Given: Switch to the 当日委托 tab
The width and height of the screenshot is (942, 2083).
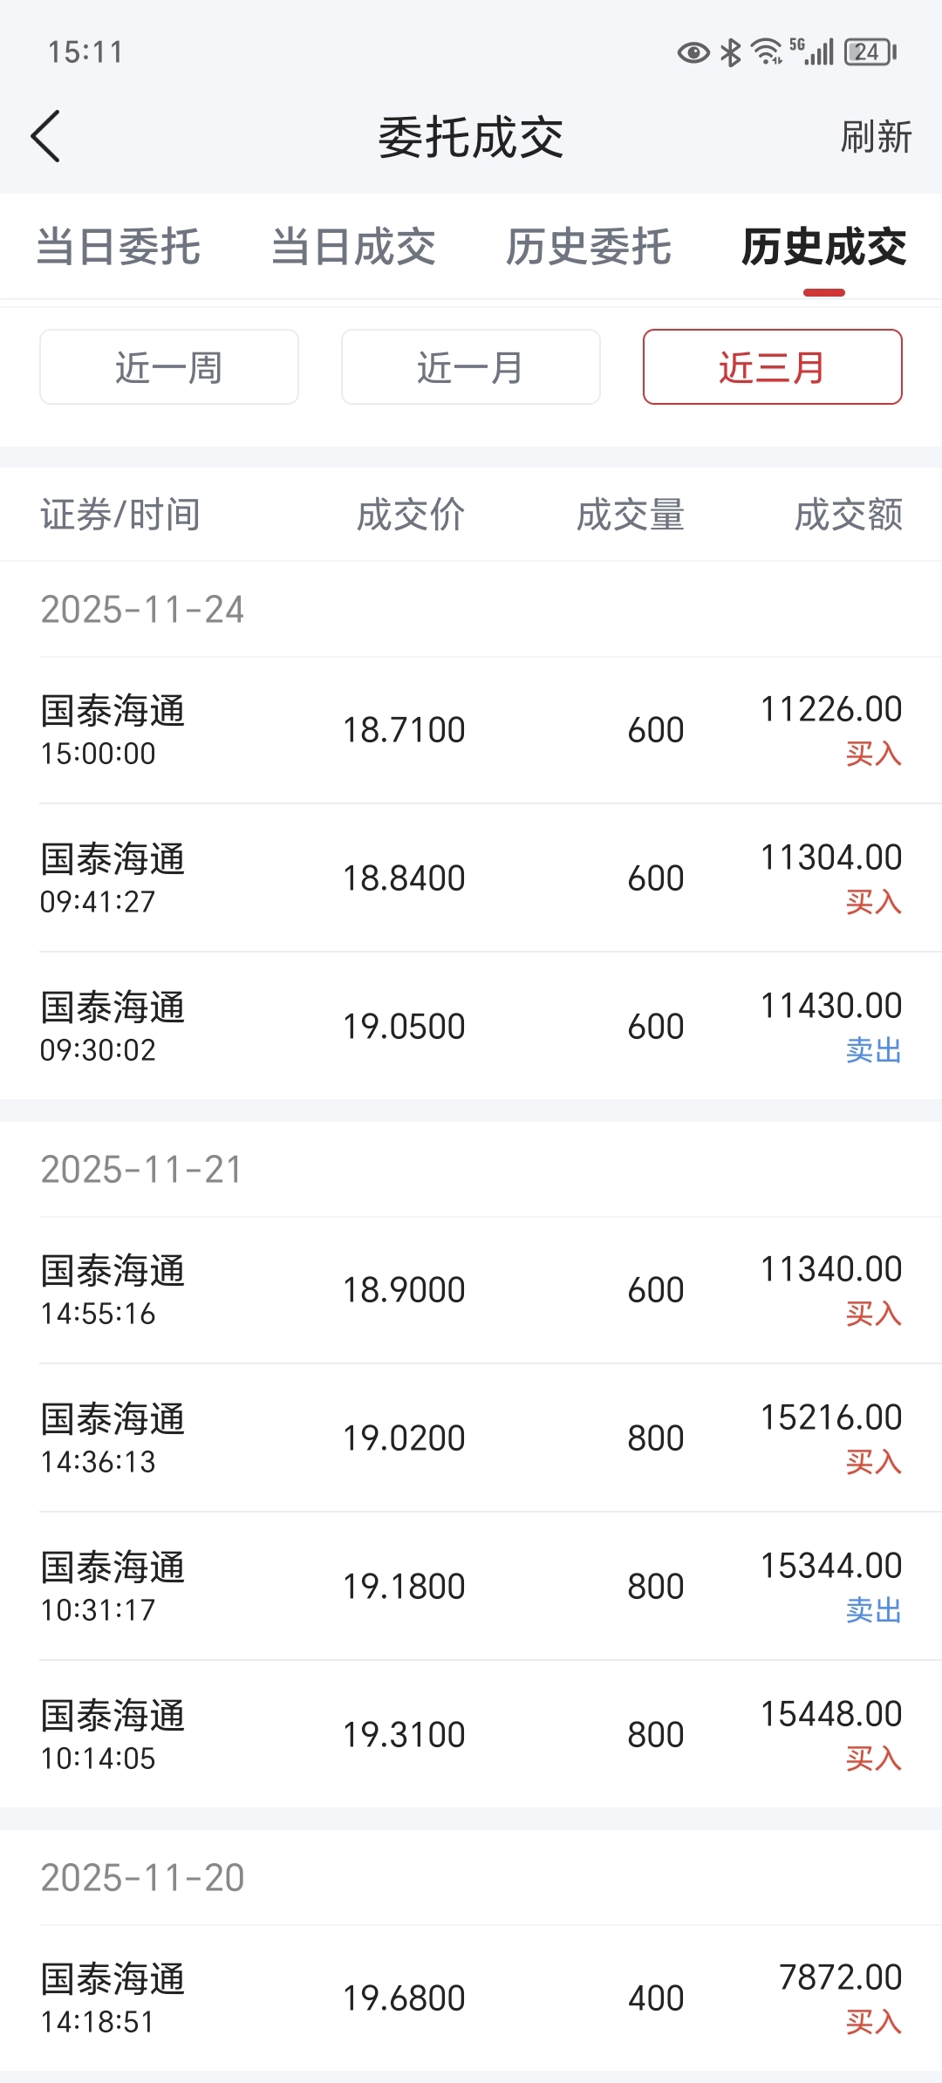Looking at the screenshot, I should (x=119, y=247).
